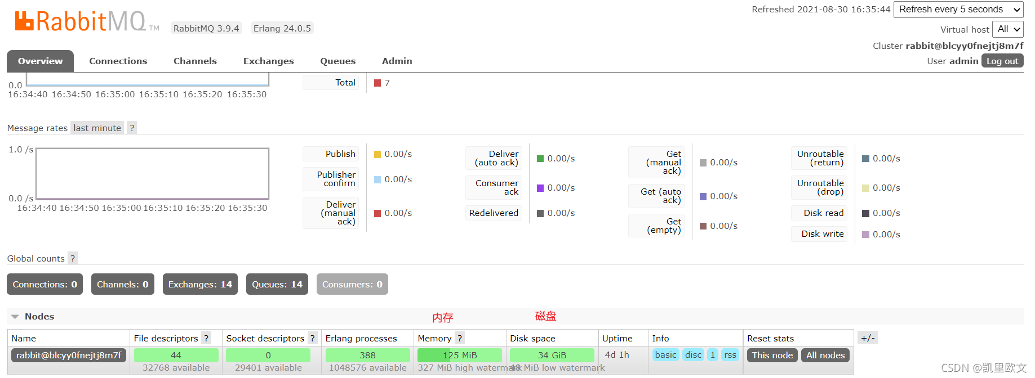Switch to the Overview tab

(x=40, y=61)
